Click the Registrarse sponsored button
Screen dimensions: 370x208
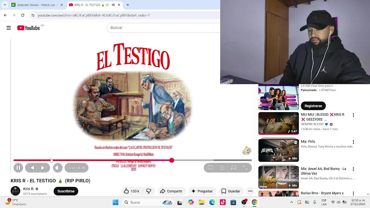point(313,106)
